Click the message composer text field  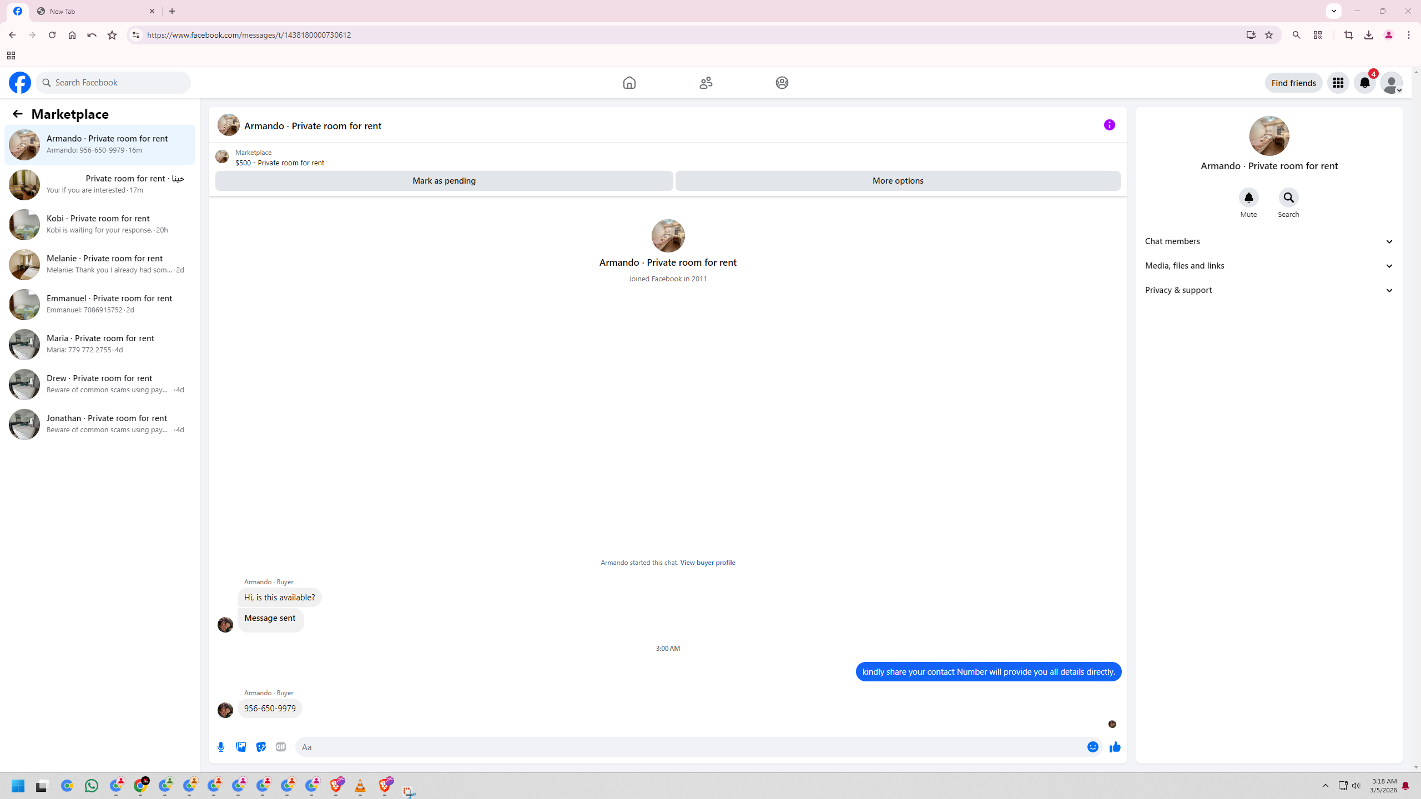[x=689, y=747]
